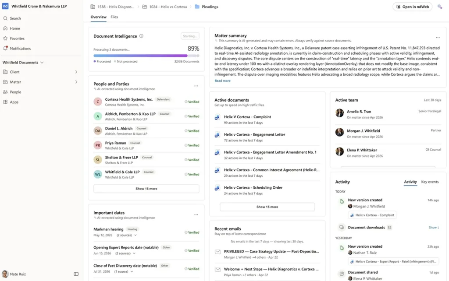Viewport: 449px width, 281px height.
Task: Click Welcome + Next Steps envelope icon
Action: point(218,270)
